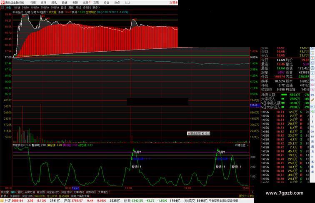Open the 新用户福利专享 tab
Viewport: 315px width, 203px height.
coord(80,196)
